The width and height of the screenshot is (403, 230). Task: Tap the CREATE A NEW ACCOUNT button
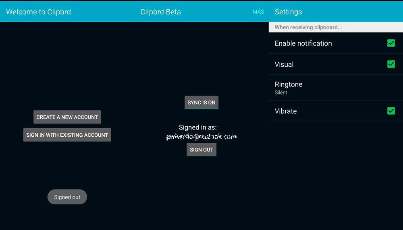[x=67, y=117]
